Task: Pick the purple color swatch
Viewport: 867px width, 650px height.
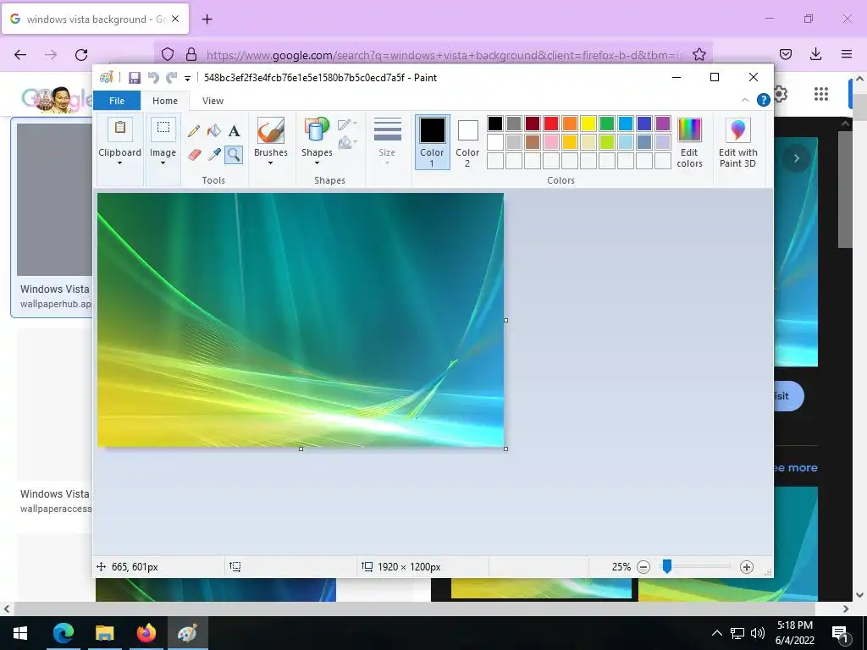Action: [663, 124]
